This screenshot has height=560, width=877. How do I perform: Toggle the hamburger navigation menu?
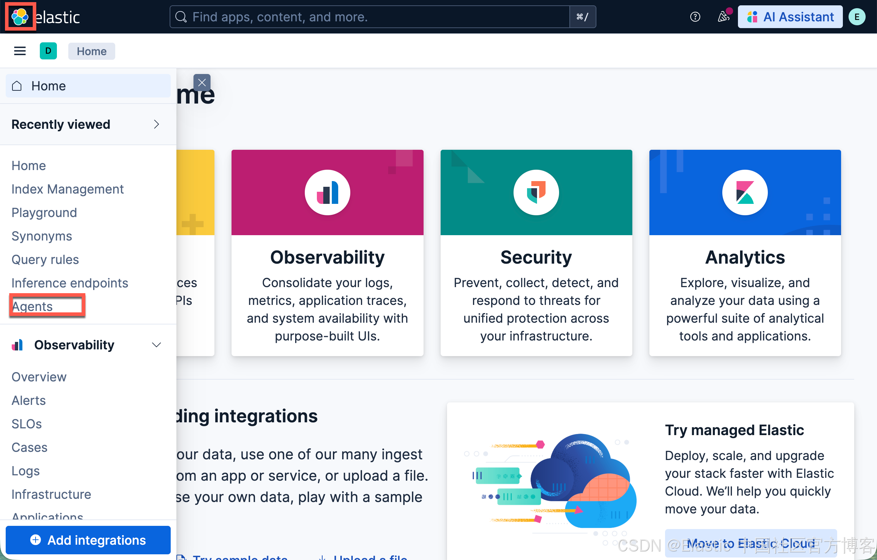click(x=20, y=51)
